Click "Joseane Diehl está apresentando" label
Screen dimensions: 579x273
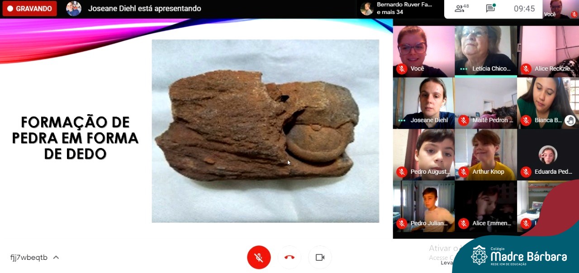pyautogui.click(x=144, y=9)
